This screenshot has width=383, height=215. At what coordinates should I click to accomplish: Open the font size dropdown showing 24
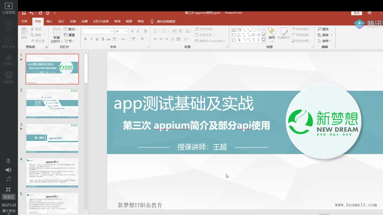pyautogui.click(x=126, y=31)
